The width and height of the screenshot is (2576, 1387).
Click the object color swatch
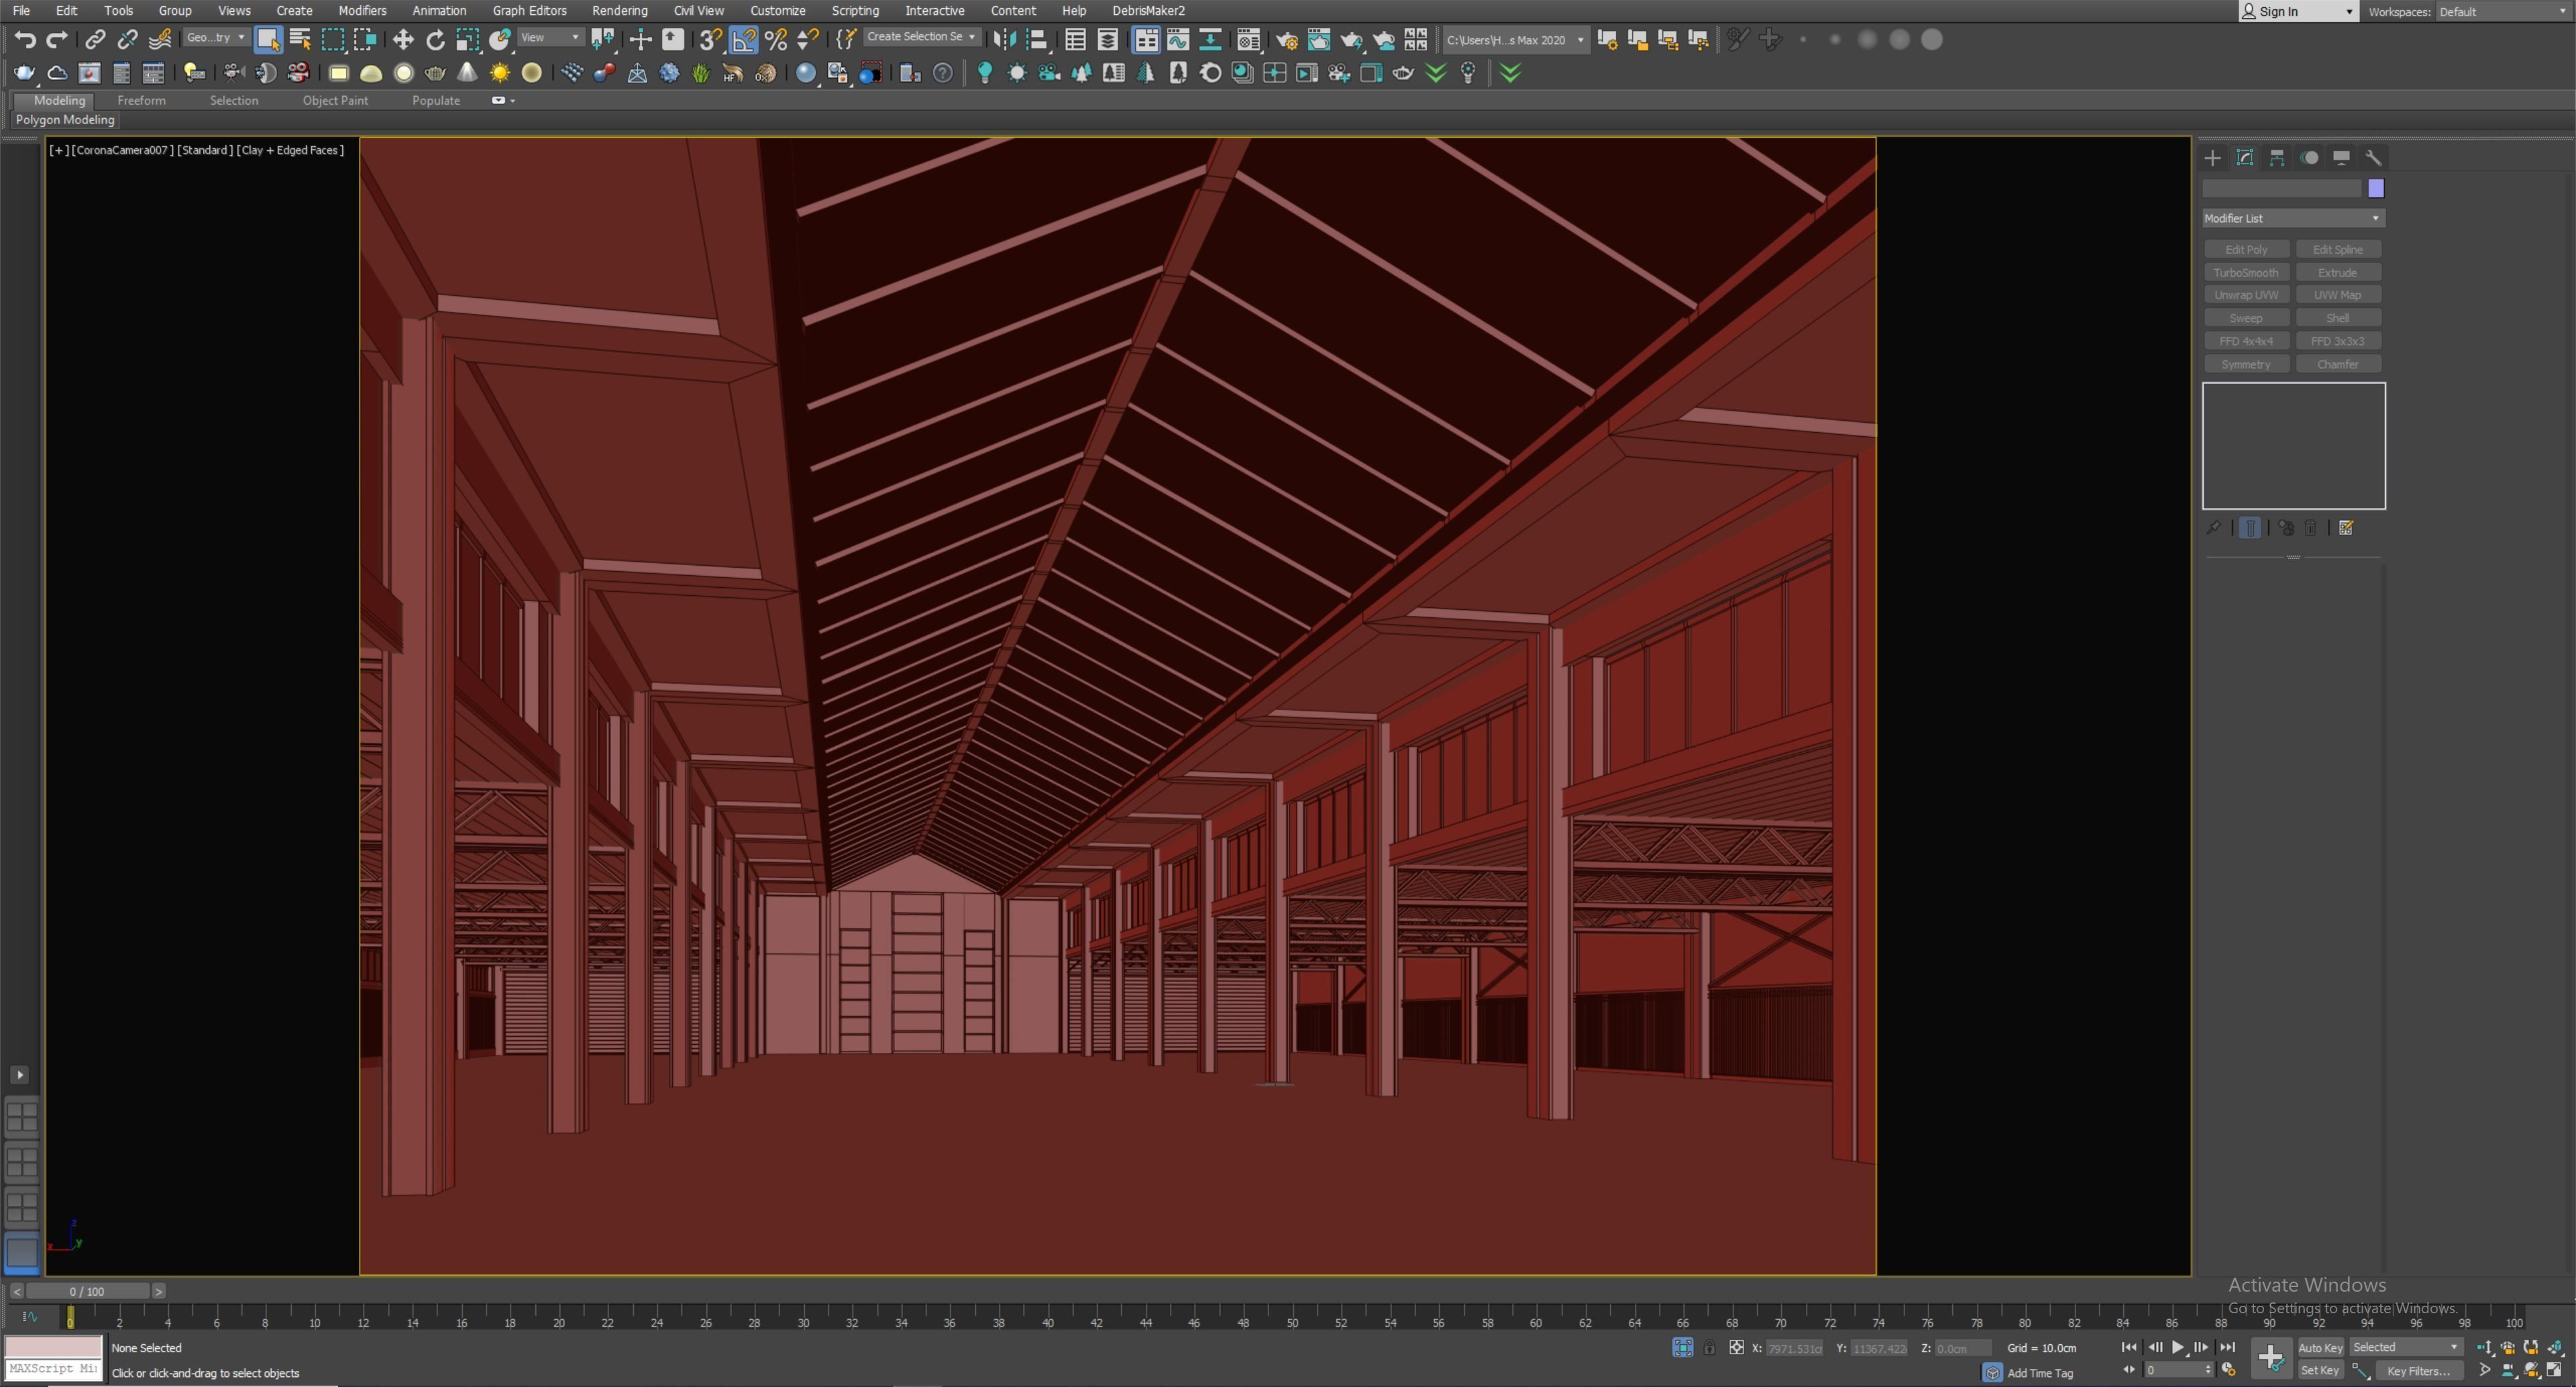2376,189
